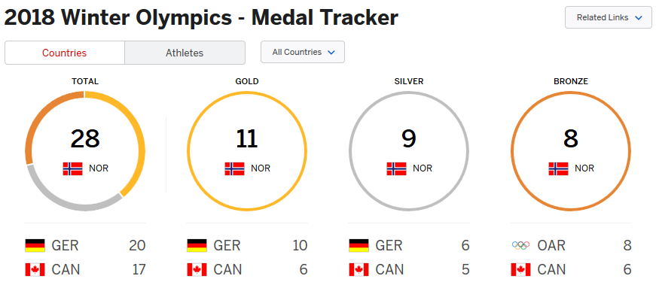Image resolution: width=656 pixels, height=288 pixels.
Task: Click Canada flag under Gold column
Action: 197,270
